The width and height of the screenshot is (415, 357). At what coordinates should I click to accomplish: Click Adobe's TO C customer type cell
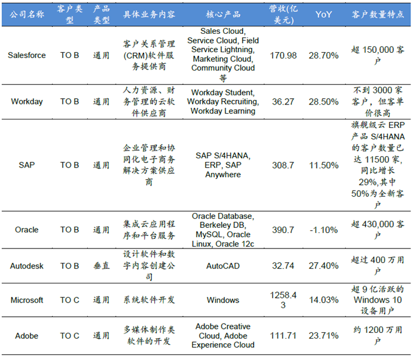69,336
